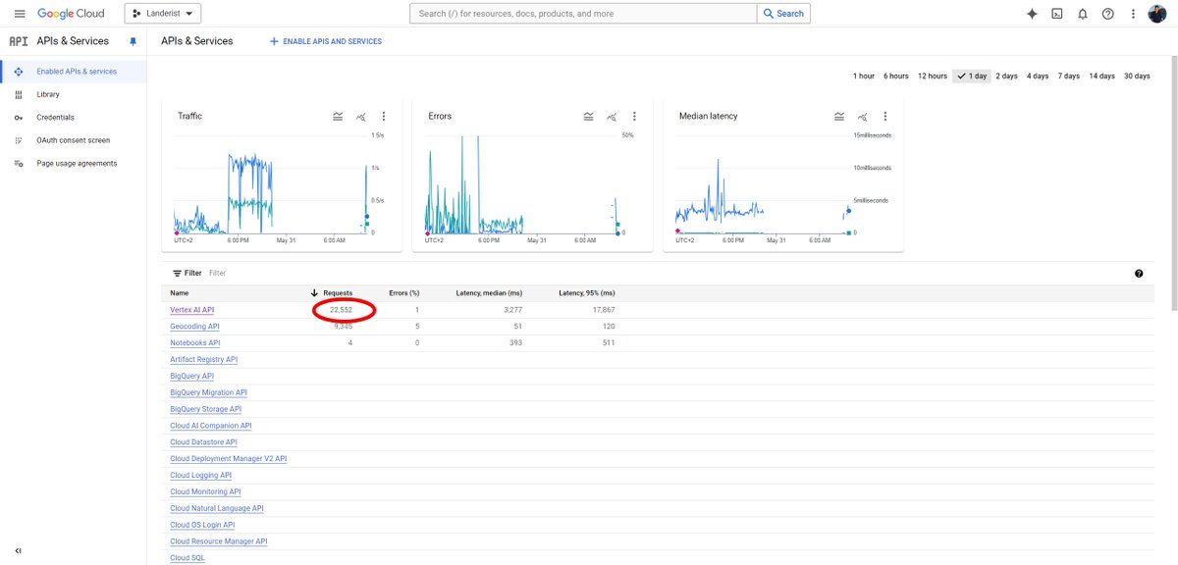Image resolution: width=1178 pixels, height=565 pixels.
Task: Open the Cloud SQL link
Action: (187, 558)
